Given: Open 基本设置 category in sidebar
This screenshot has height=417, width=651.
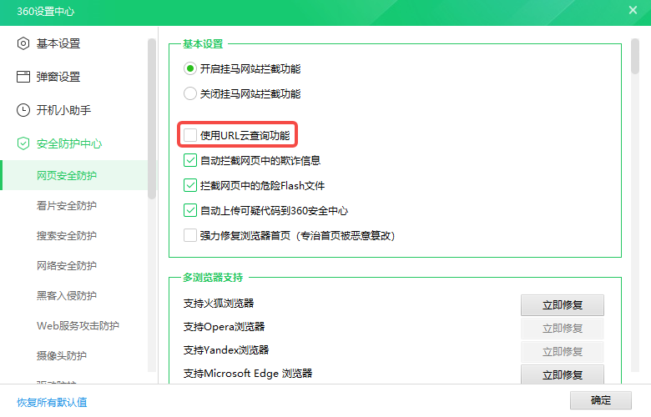Looking at the screenshot, I should (58, 43).
